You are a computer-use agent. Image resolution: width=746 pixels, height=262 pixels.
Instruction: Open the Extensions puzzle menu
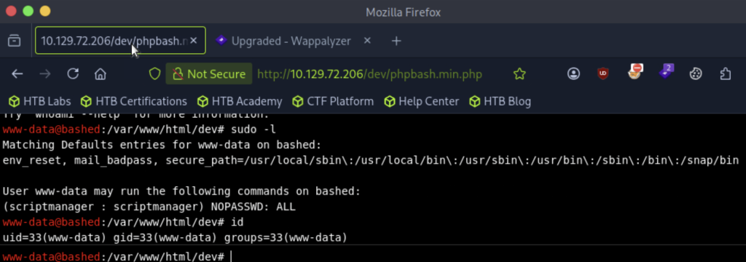click(726, 74)
